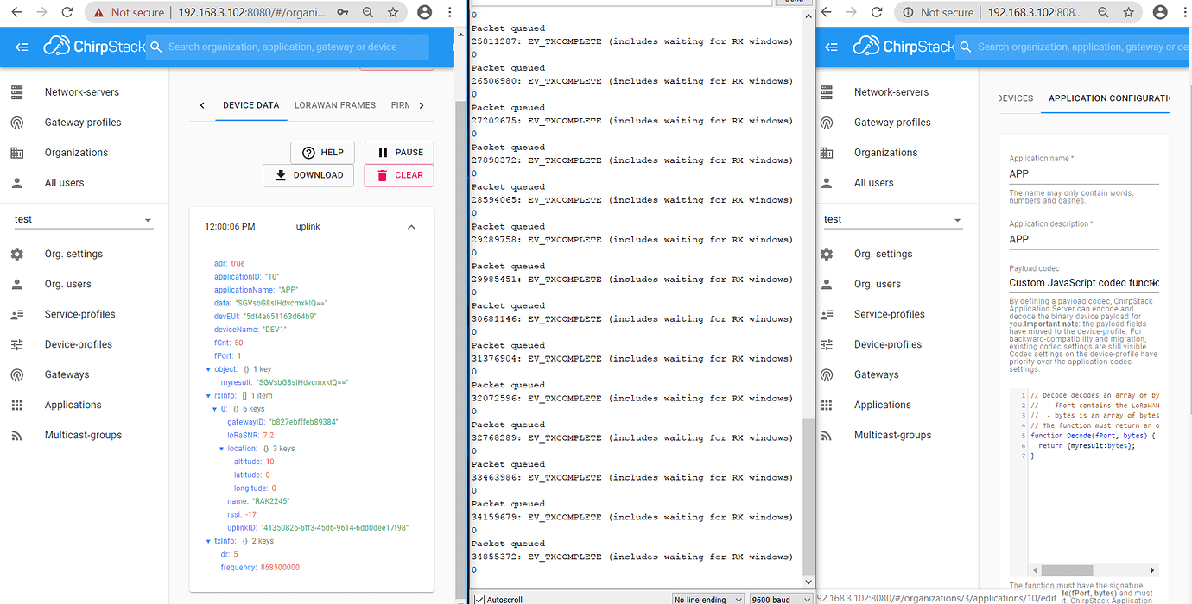Toggle the Autoscroll checkbox in serial monitor
This screenshot has width=1192, height=604.
[x=479, y=599]
